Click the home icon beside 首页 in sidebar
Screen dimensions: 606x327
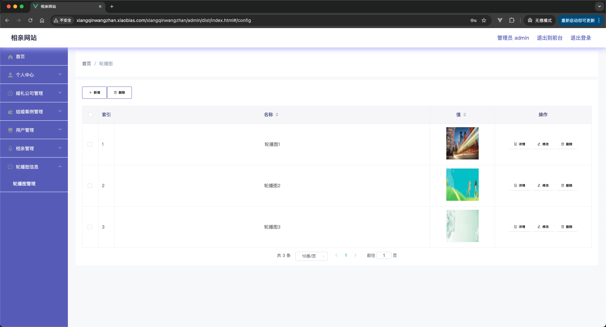(10, 57)
